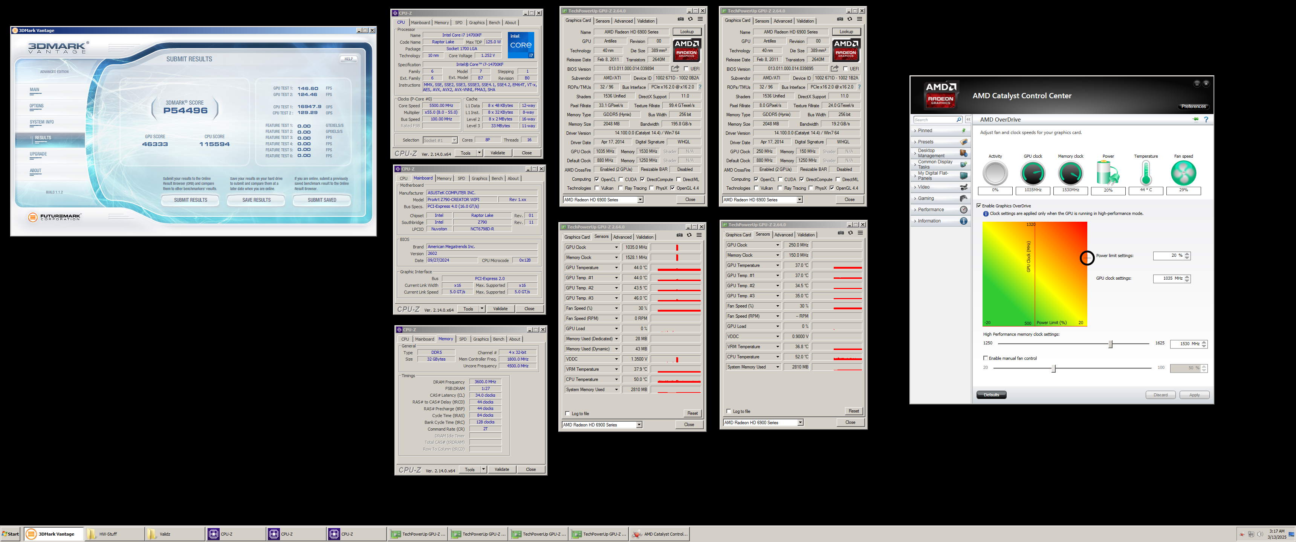Screen dimensions: 1296x542
Task: Click camera icon in GPU-Z Sensors window reading 1035.0 MHz
Action: tap(679, 235)
